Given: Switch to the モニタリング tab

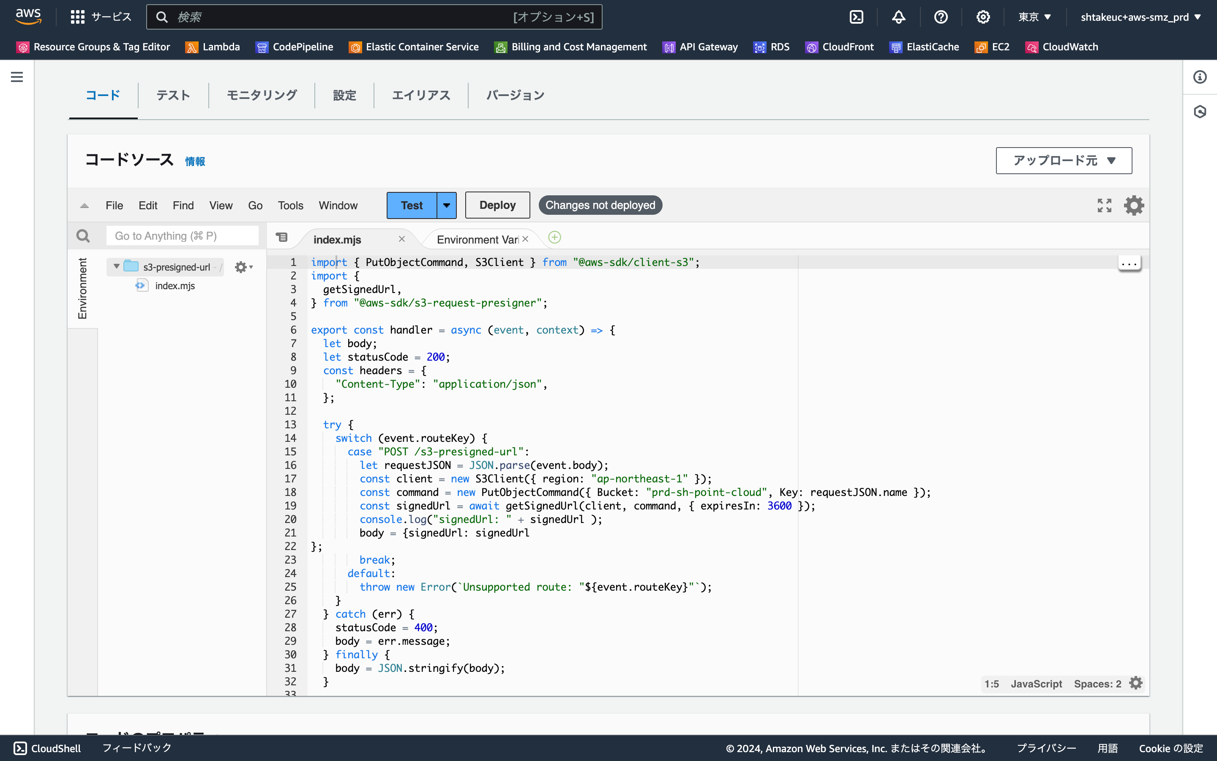Looking at the screenshot, I should [262, 95].
